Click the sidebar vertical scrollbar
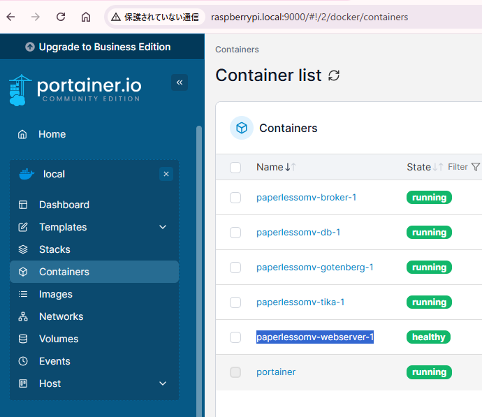The width and height of the screenshot is (482, 417). [199, 271]
